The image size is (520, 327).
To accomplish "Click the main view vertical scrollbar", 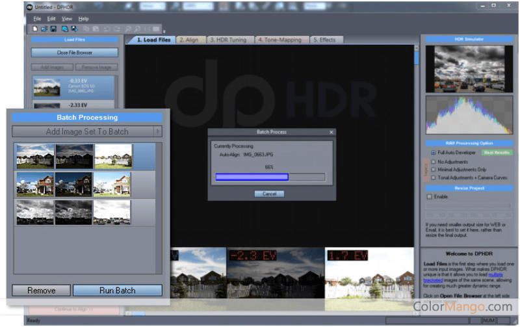I will (417, 146).
